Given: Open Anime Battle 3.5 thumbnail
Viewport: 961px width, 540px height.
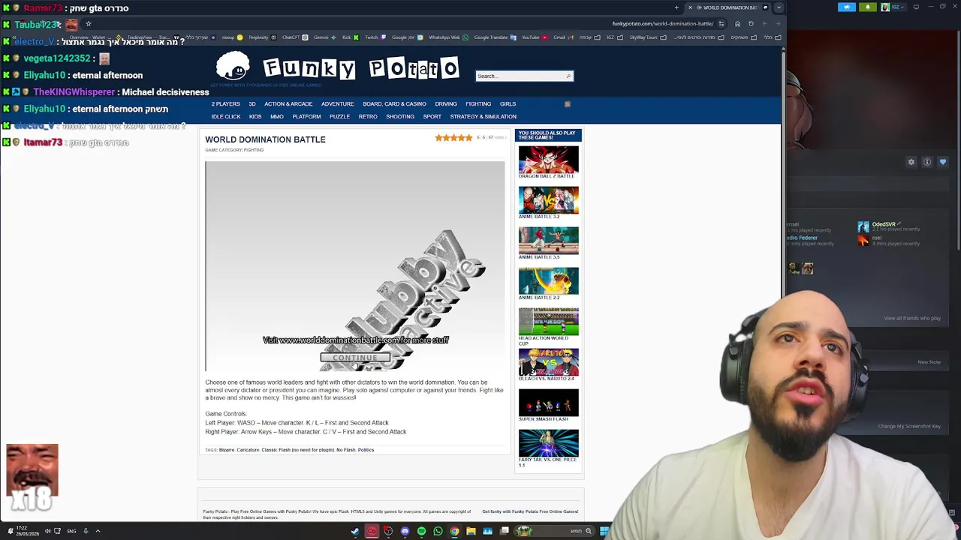Looking at the screenshot, I should pyautogui.click(x=548, y=241).
